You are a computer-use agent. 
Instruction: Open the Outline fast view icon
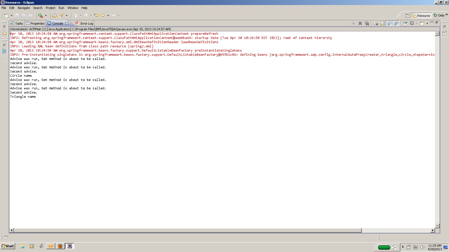tap(4, 51)
